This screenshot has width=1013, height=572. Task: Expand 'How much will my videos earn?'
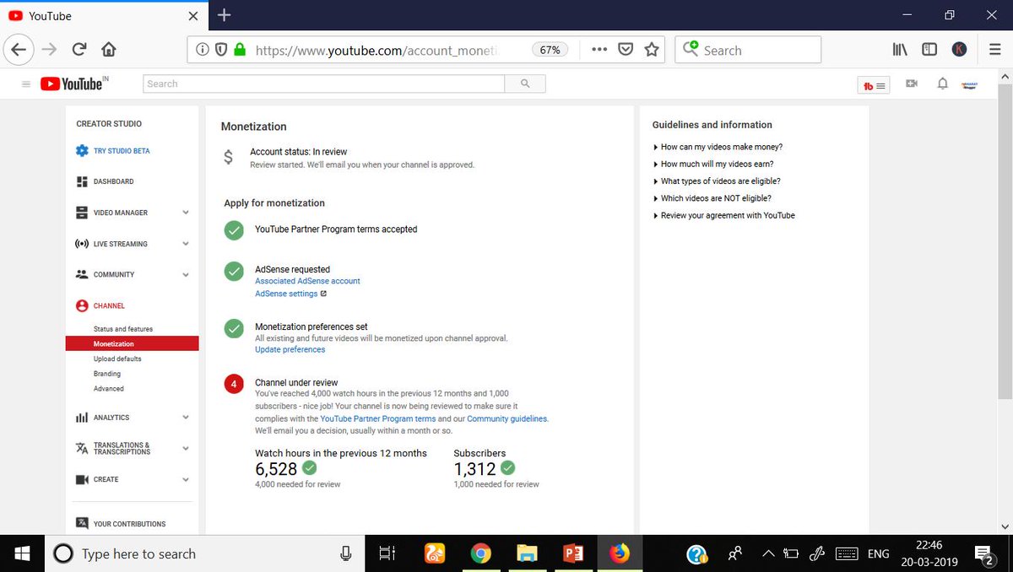tap(713, 164)
